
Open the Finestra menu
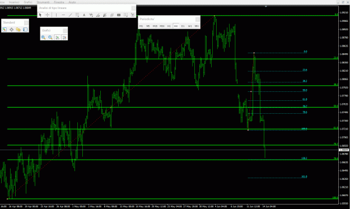(x=59, y=2)
